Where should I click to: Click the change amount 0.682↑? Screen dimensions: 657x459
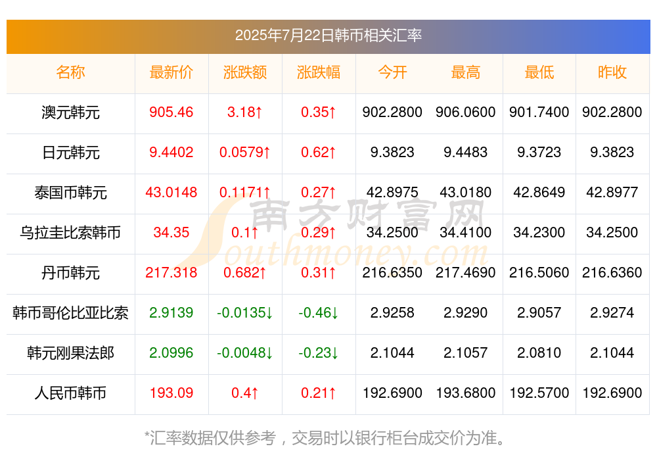pos(244,272)
